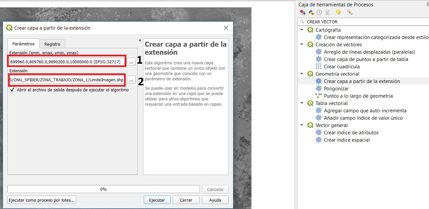Screen dimensions: 429x209
Task: Collapse the Creación de vectores group
Action: 302,45
